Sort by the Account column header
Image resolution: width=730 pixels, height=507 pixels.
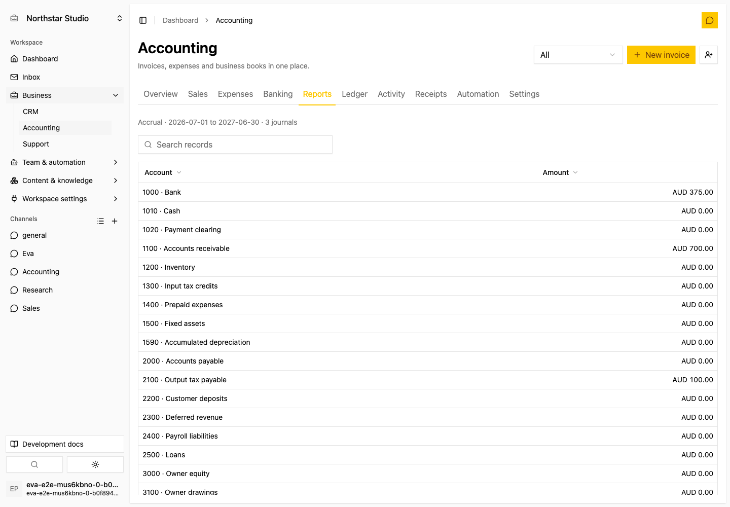163,172
